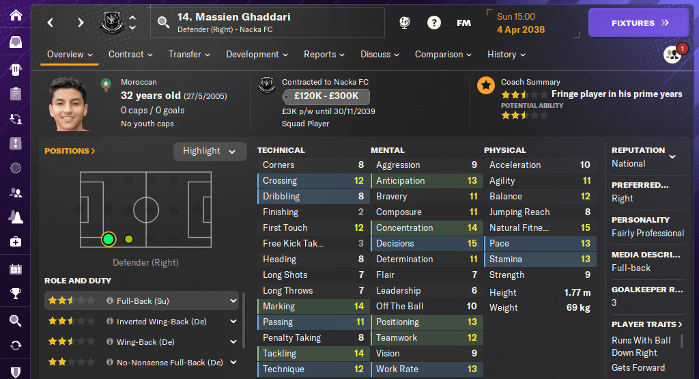This screenshot has height=379, width=699.
Task: Expand the Reputation chevron
Action: [672, 156]
